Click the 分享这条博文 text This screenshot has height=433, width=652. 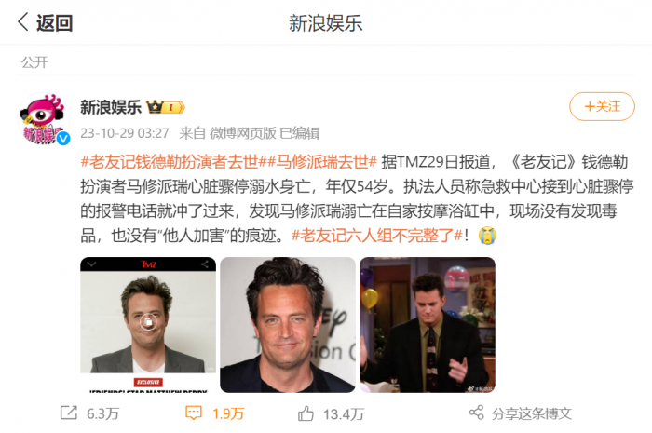tap(532, 413)
